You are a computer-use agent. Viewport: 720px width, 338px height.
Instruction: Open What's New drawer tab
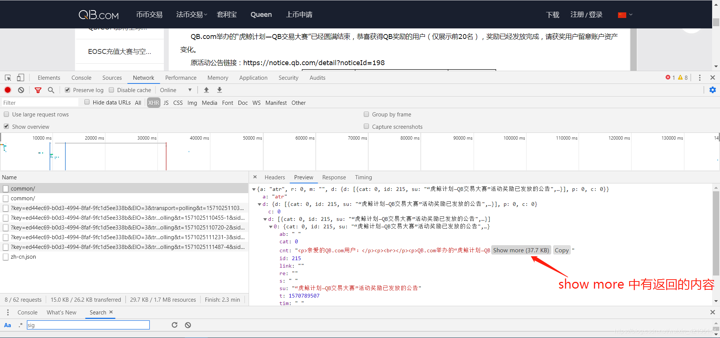(x=61, y=312)
